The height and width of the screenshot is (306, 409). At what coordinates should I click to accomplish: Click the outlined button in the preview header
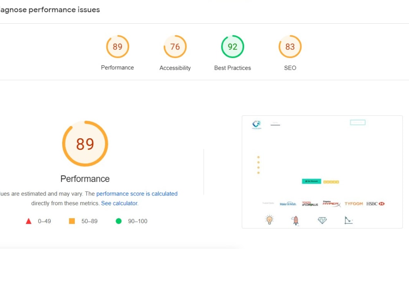[x=357, y=122]
